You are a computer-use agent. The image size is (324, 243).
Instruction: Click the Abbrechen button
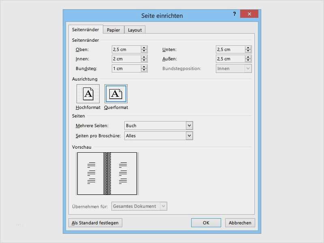pos(240,223)
